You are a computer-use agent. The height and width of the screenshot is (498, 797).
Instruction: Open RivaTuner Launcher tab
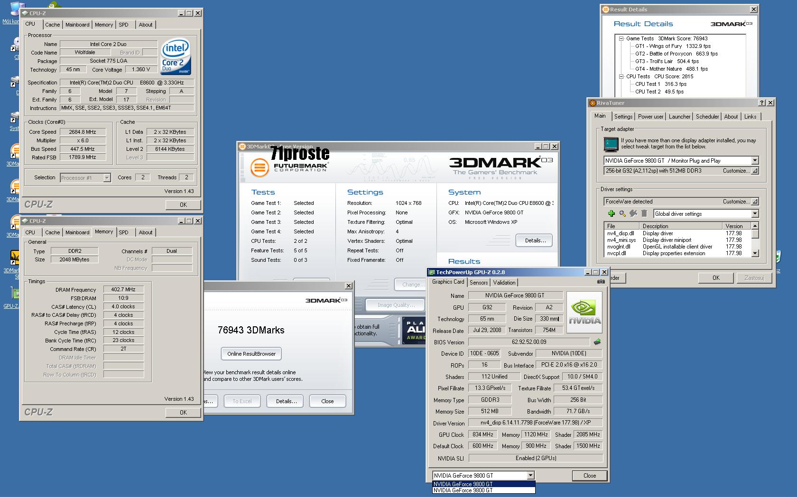click(679, 117)
